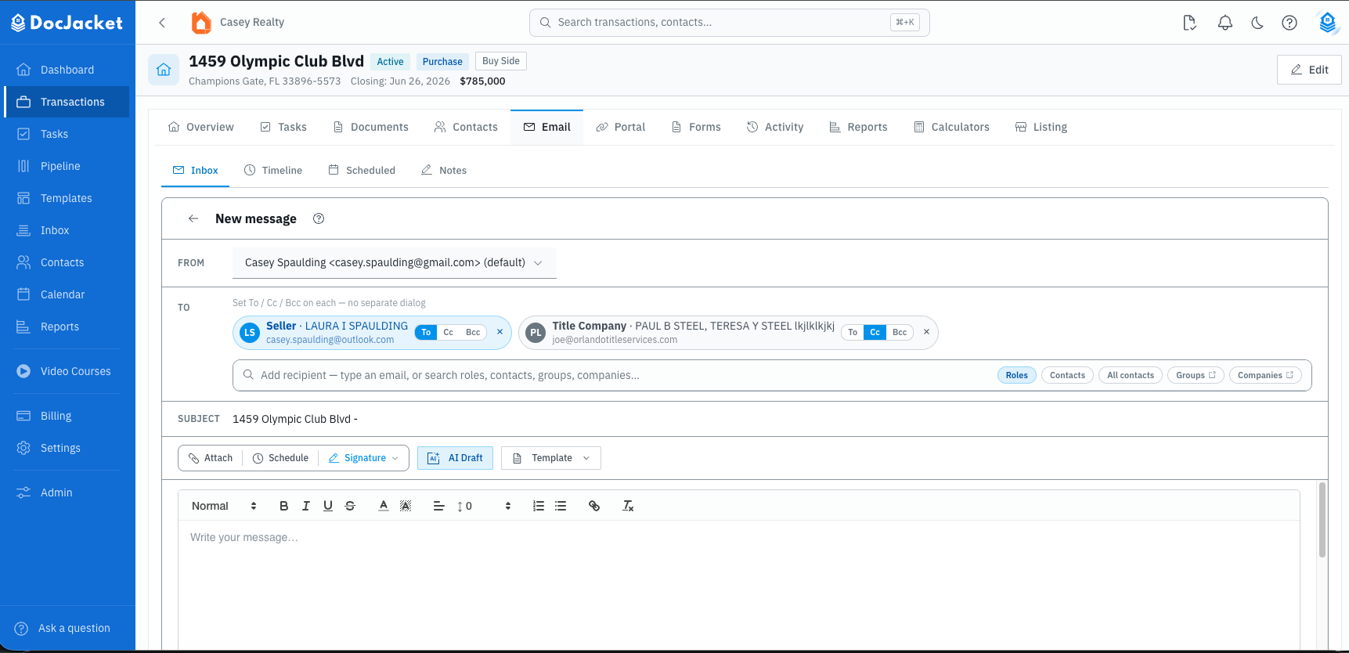Click the Casey Realty logo icon
This screenshot has height=653, width=1349.
201,23
